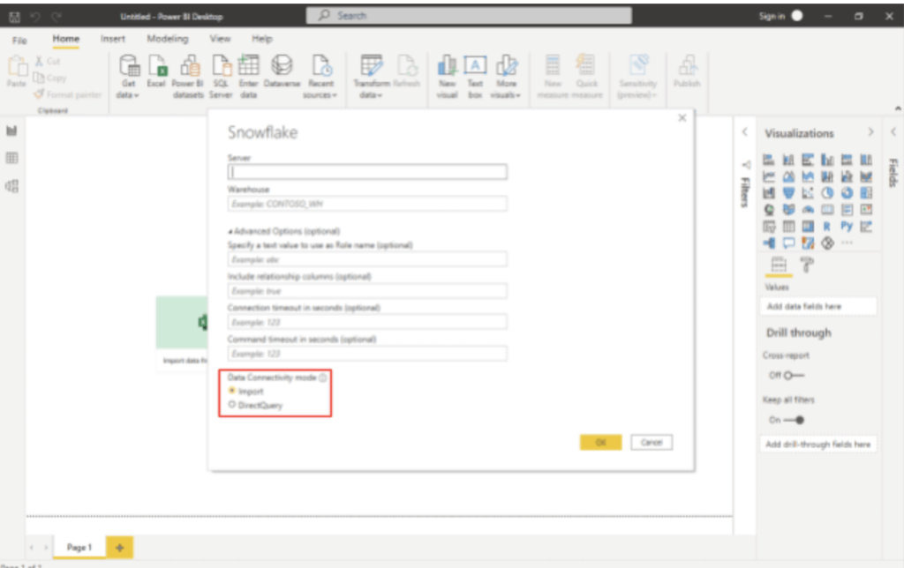Collapse the Advanced Options section
This screenshot has width=904, height=568.
coord(229,230)
